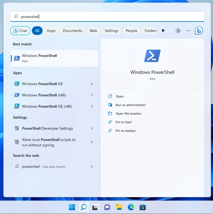Expand PowerShell Developer Settings chevron
The width and height of the screenshot is (213, 214).
tap(92, 128)
